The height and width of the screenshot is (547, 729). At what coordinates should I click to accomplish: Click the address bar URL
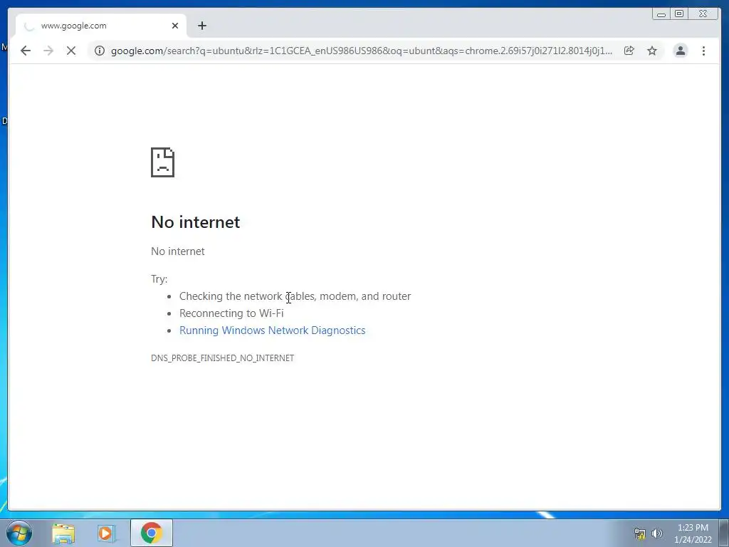[361, 51]
